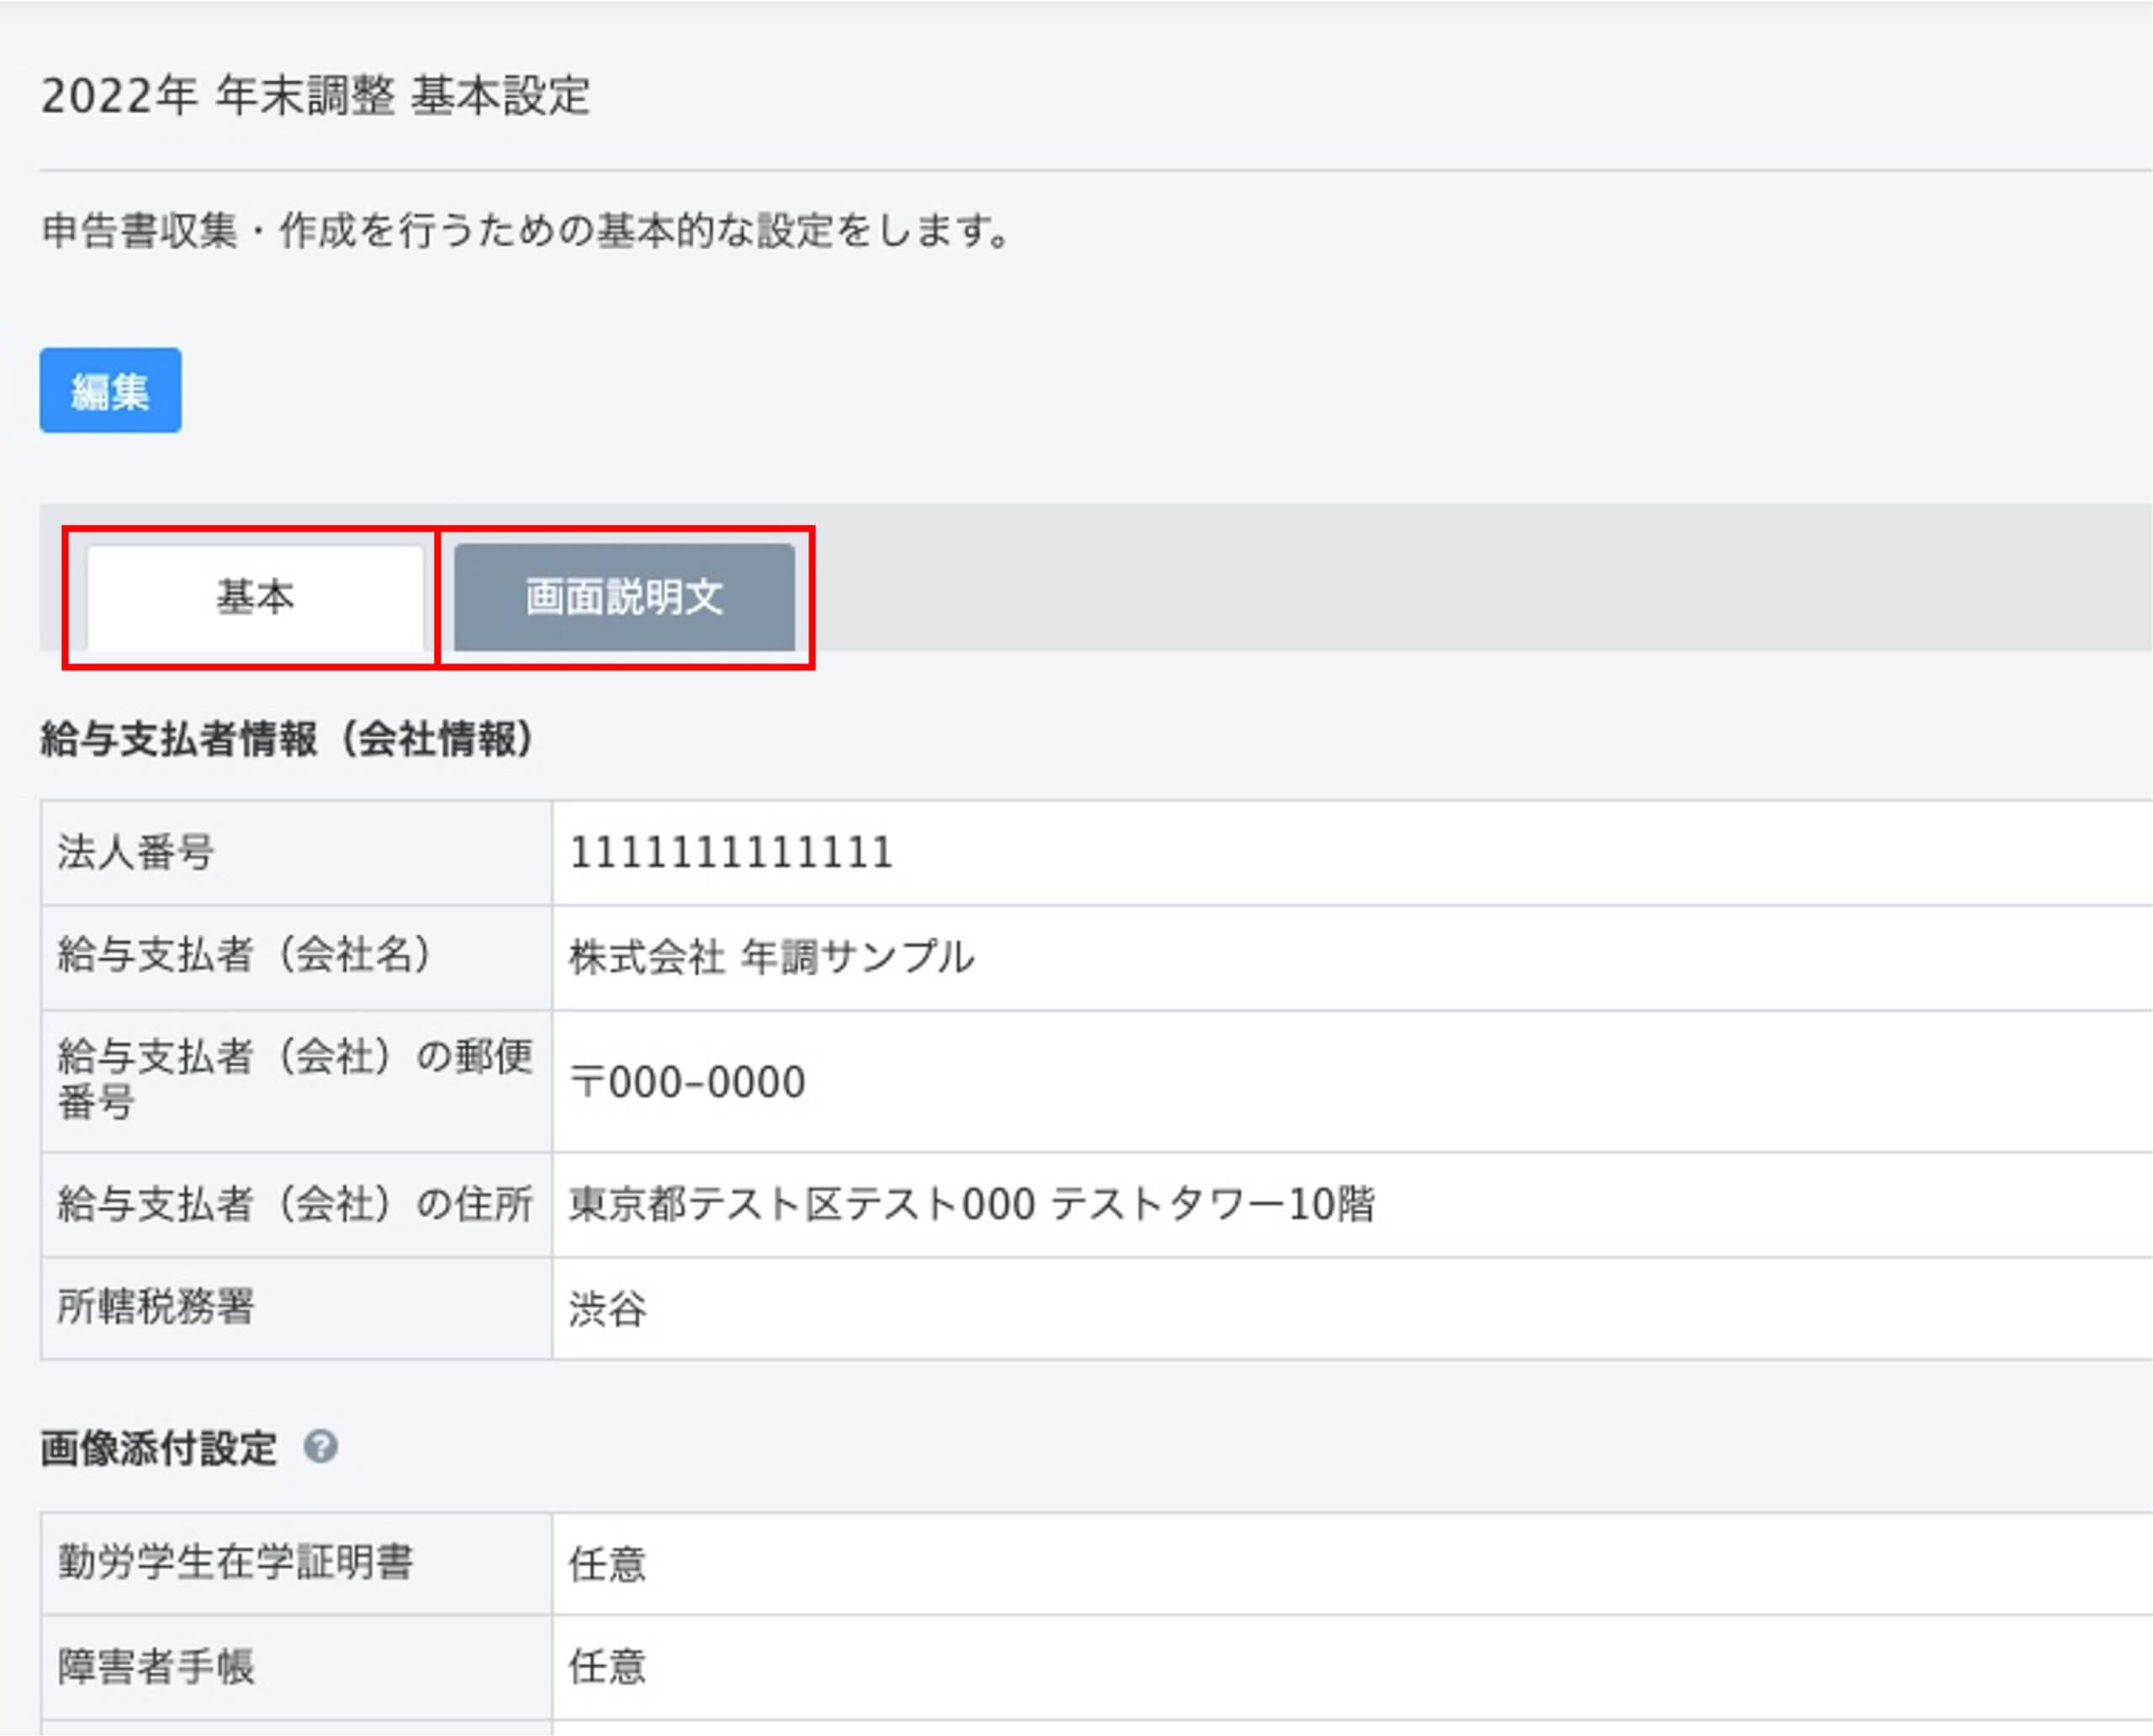Click the help icon beside 画像添付設定
Image resolution: width=2153 pixels, height=1736 pixels.
click(x=320, y=1447)
